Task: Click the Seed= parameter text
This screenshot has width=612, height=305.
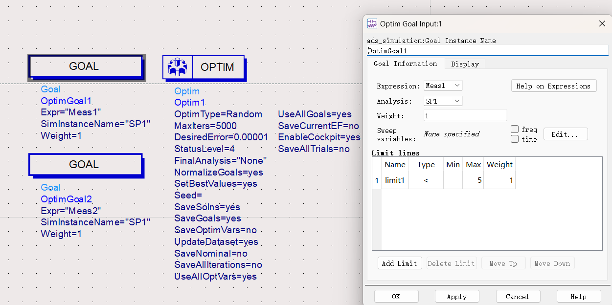Action: pyautogui.click(x=188, y=195)
